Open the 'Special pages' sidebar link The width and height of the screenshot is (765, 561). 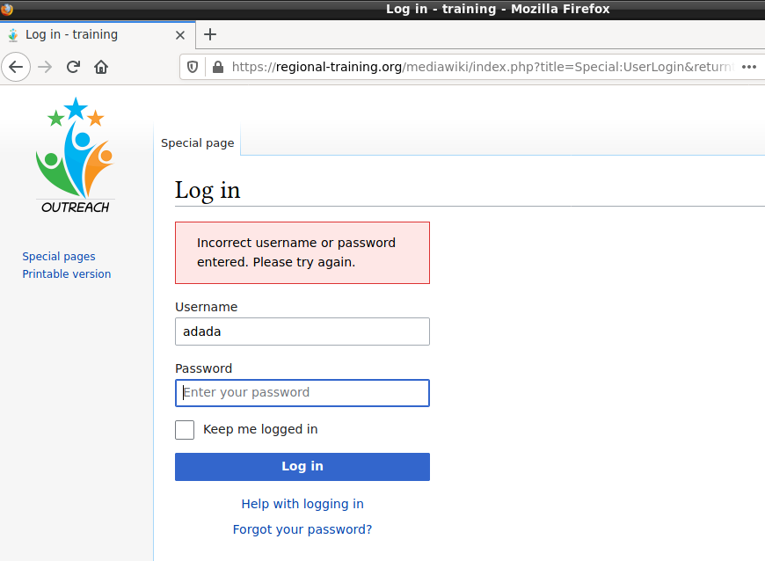tap(59, 257)
